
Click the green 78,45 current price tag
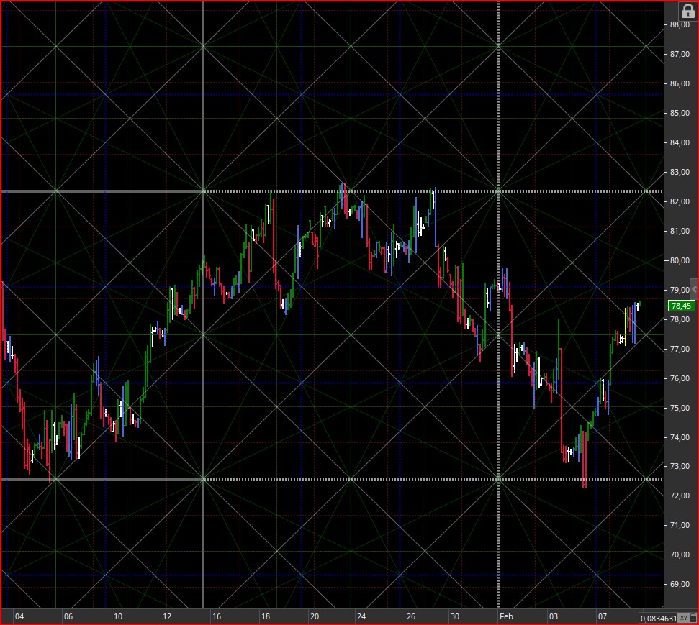point(681,306)
